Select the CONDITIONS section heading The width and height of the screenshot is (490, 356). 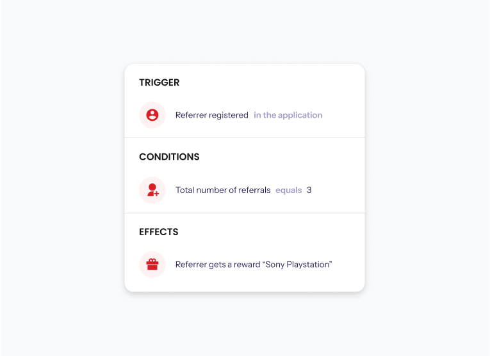(169, 157)
